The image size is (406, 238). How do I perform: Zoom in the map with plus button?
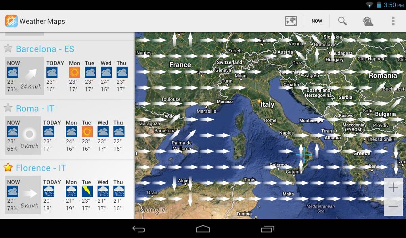[393, 187]
